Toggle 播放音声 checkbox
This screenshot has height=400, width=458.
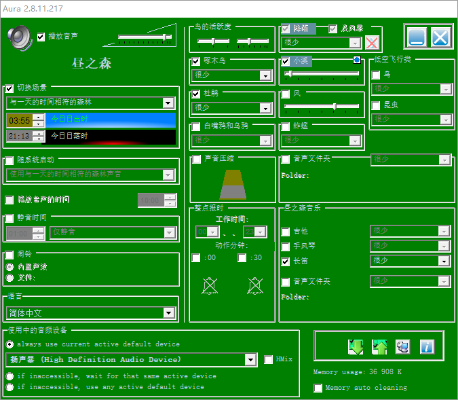tap(41, 37)
